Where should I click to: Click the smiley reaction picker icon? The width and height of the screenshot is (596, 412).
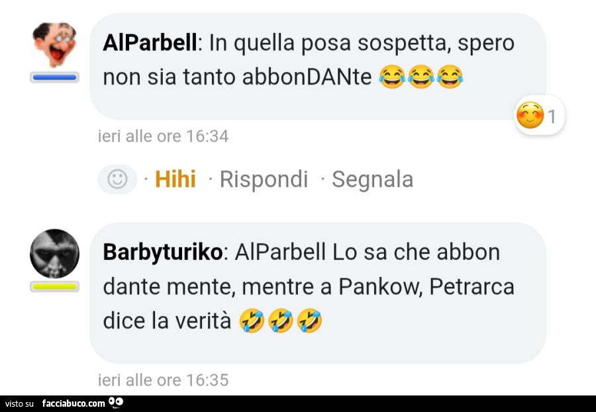click(117, 179)
